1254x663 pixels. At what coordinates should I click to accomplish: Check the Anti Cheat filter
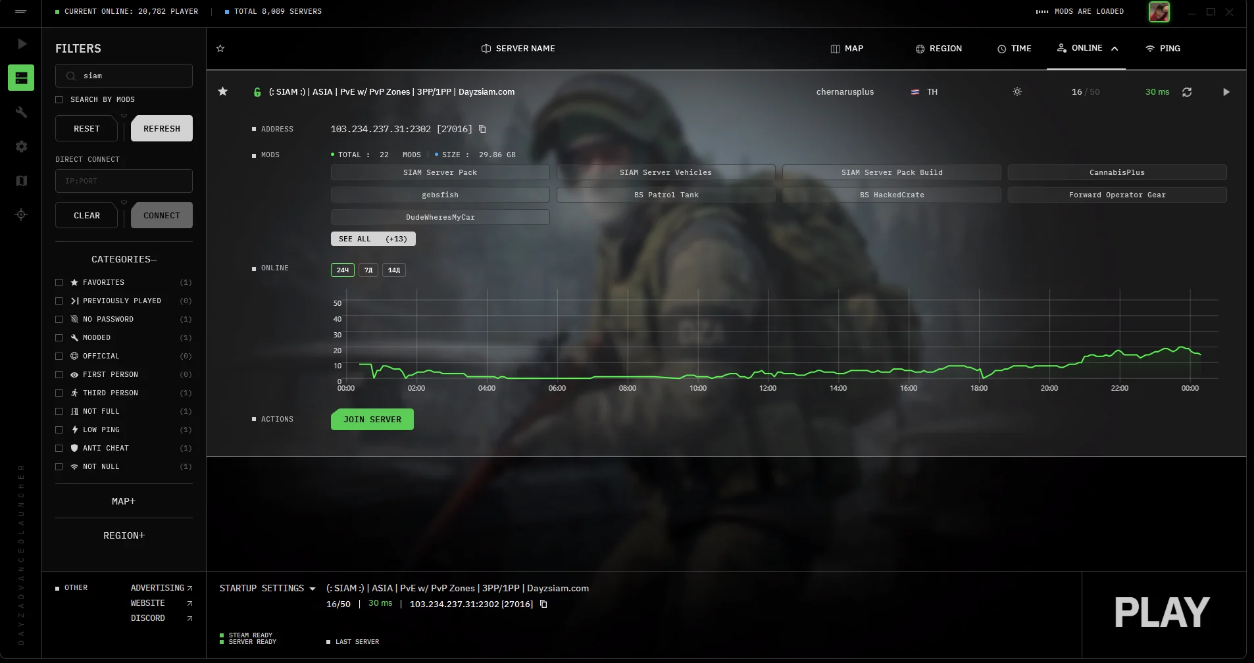click(x=59, y=448)
